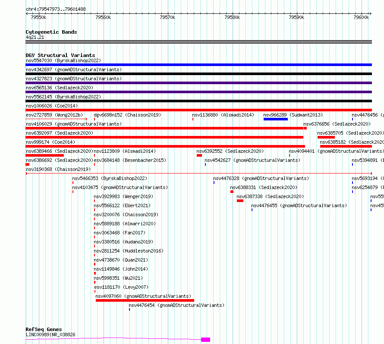Select the gray 4q21.21 cytogenetic band bar

(x=198, y=42)
